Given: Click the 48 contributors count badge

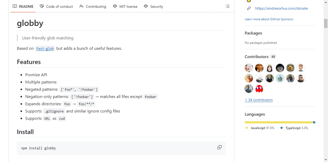Looking at the screenshot, I should pos(273,57).
